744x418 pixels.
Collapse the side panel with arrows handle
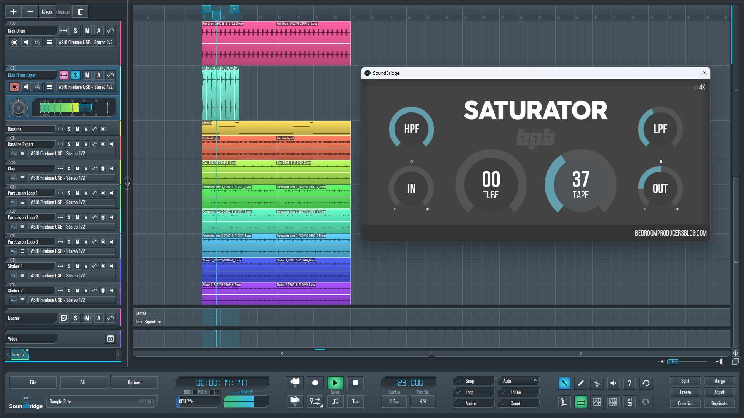tap(127, 183)
